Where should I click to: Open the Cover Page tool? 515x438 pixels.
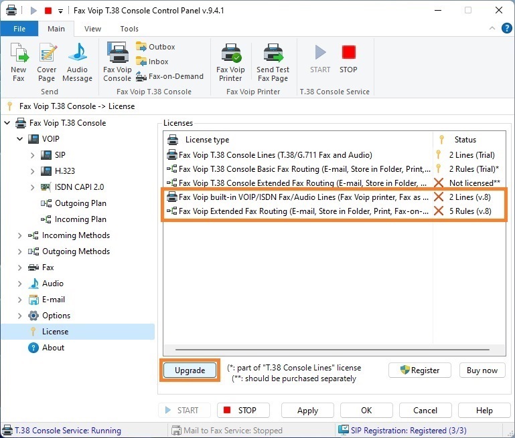point(47,62)
